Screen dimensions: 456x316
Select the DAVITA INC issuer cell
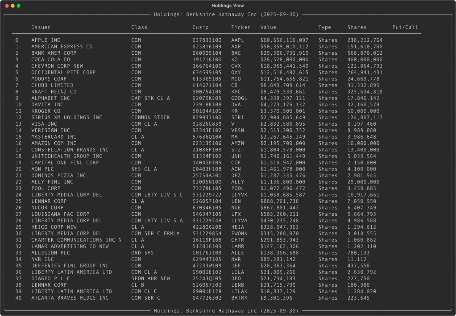click(47, 105)
